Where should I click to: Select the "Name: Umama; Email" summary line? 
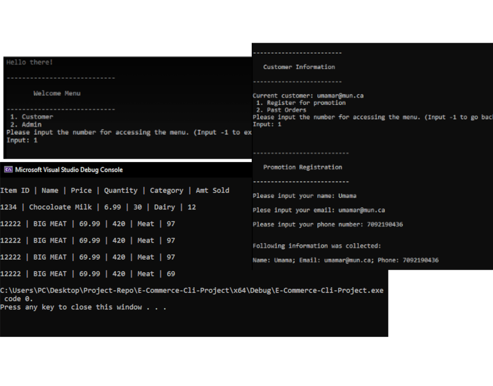click(346, 260)
